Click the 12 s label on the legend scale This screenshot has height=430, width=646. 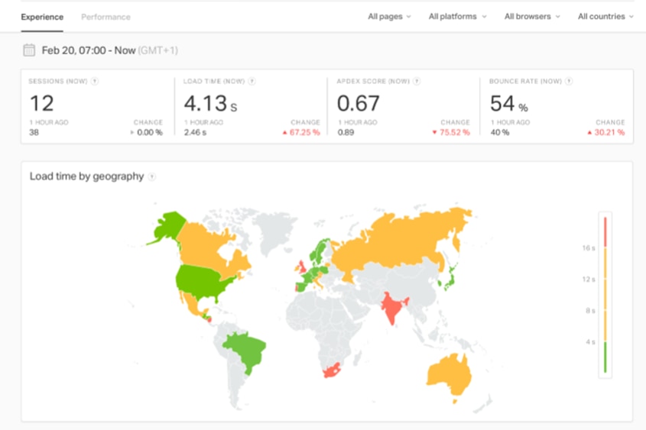[x=589, y=279]
